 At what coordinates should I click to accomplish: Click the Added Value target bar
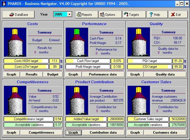86,119
